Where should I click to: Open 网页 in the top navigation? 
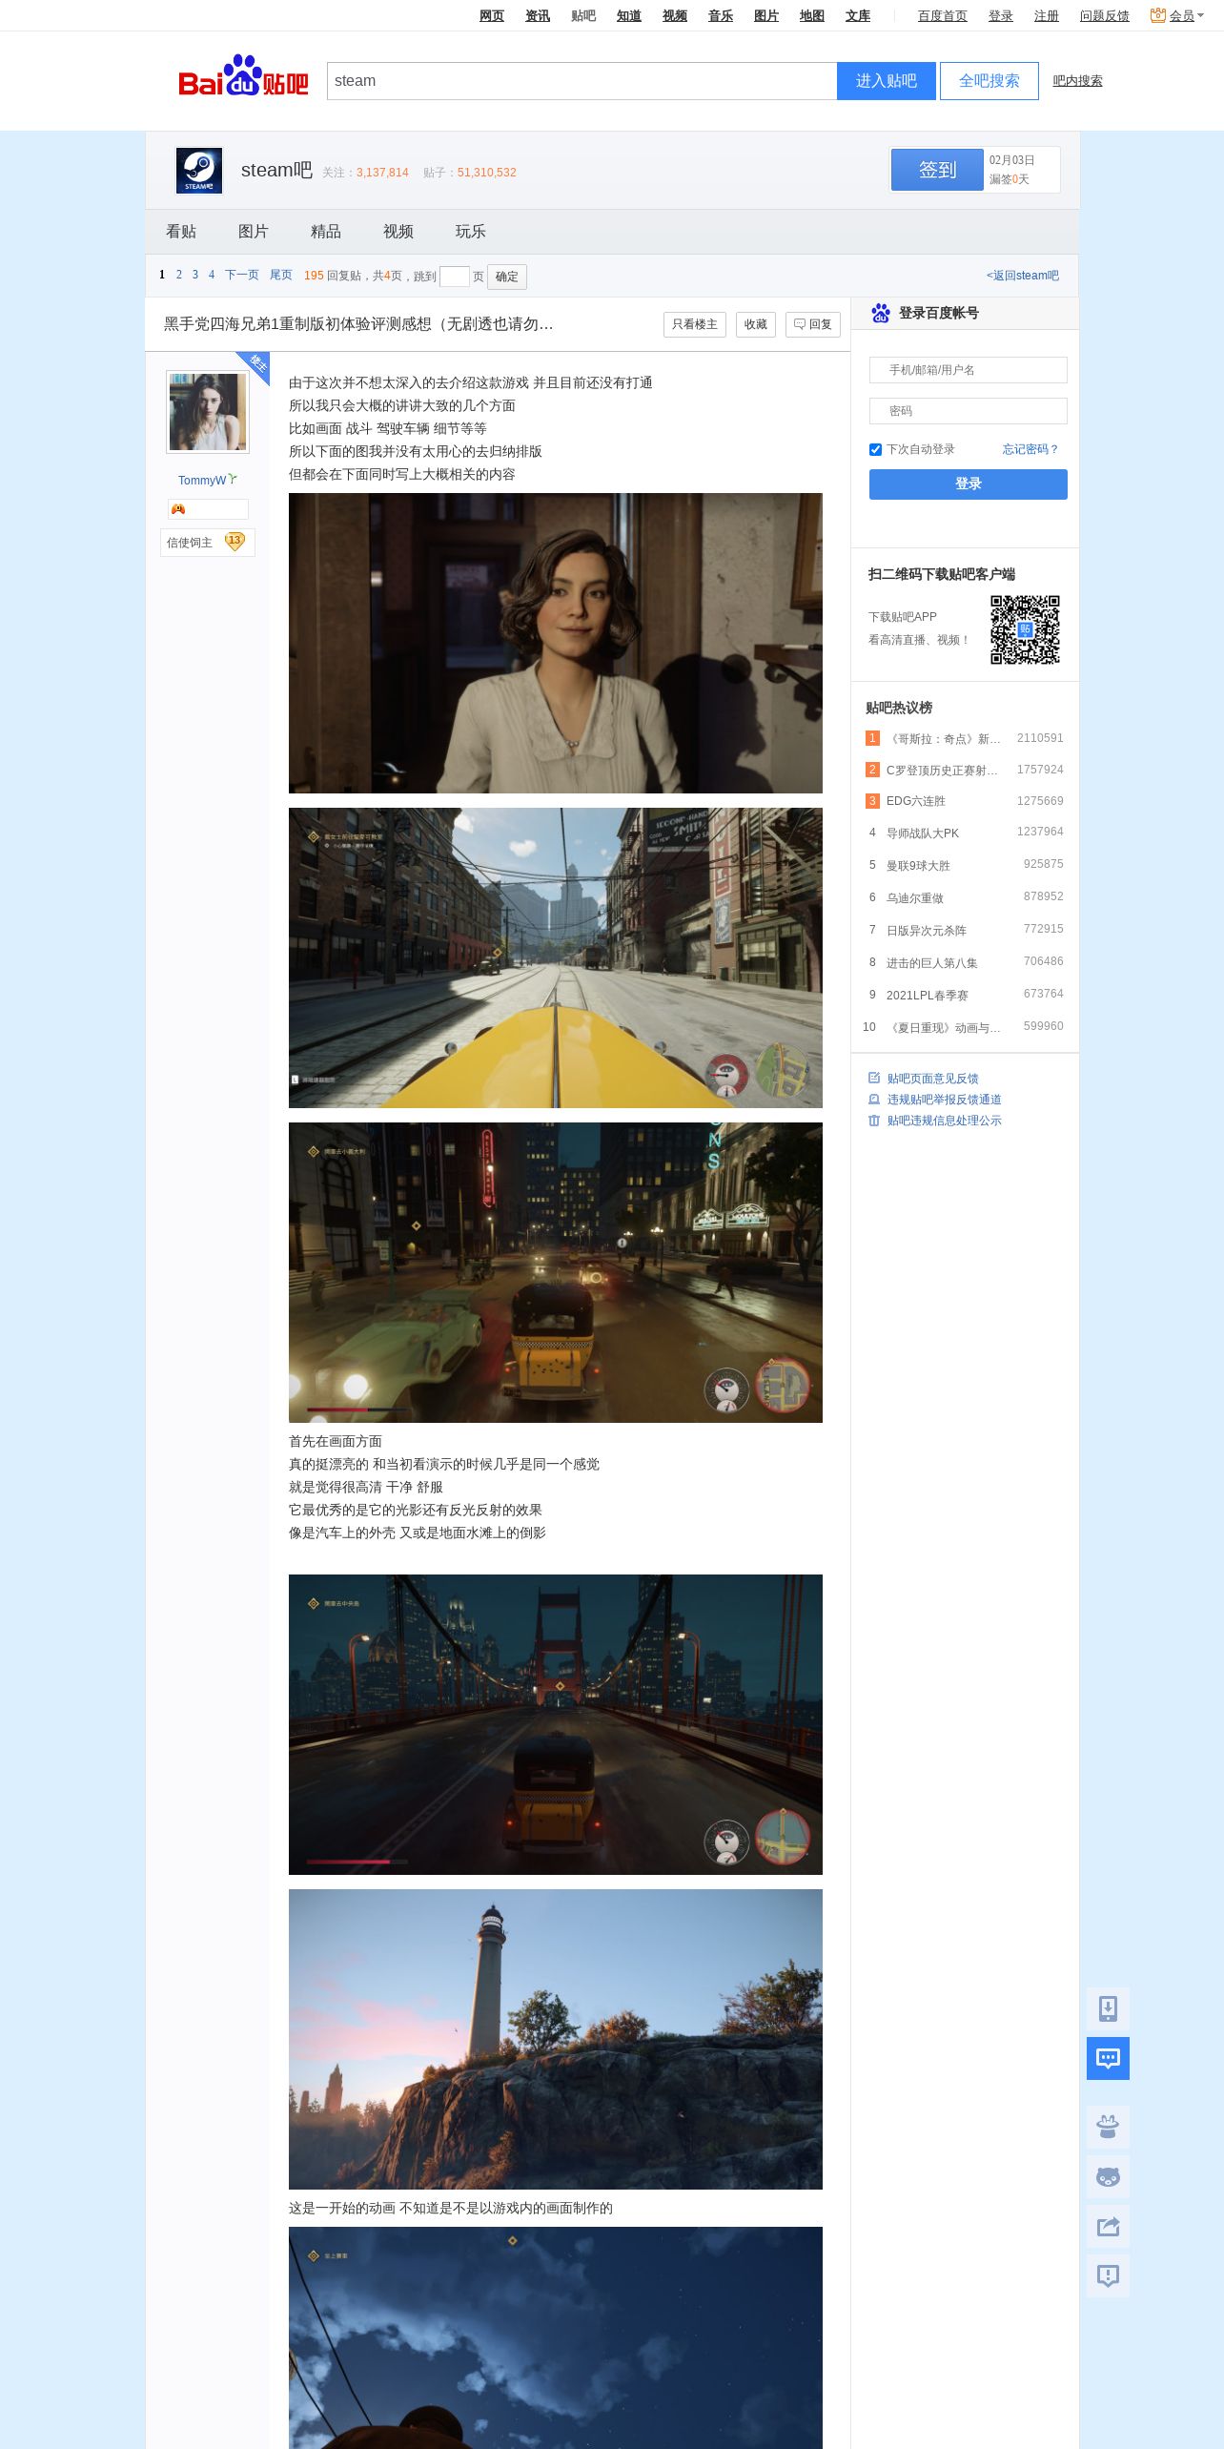492,15
